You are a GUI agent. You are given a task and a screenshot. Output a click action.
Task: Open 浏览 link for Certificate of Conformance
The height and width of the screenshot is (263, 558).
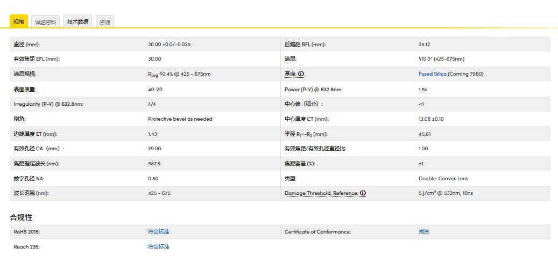(424, 232)
